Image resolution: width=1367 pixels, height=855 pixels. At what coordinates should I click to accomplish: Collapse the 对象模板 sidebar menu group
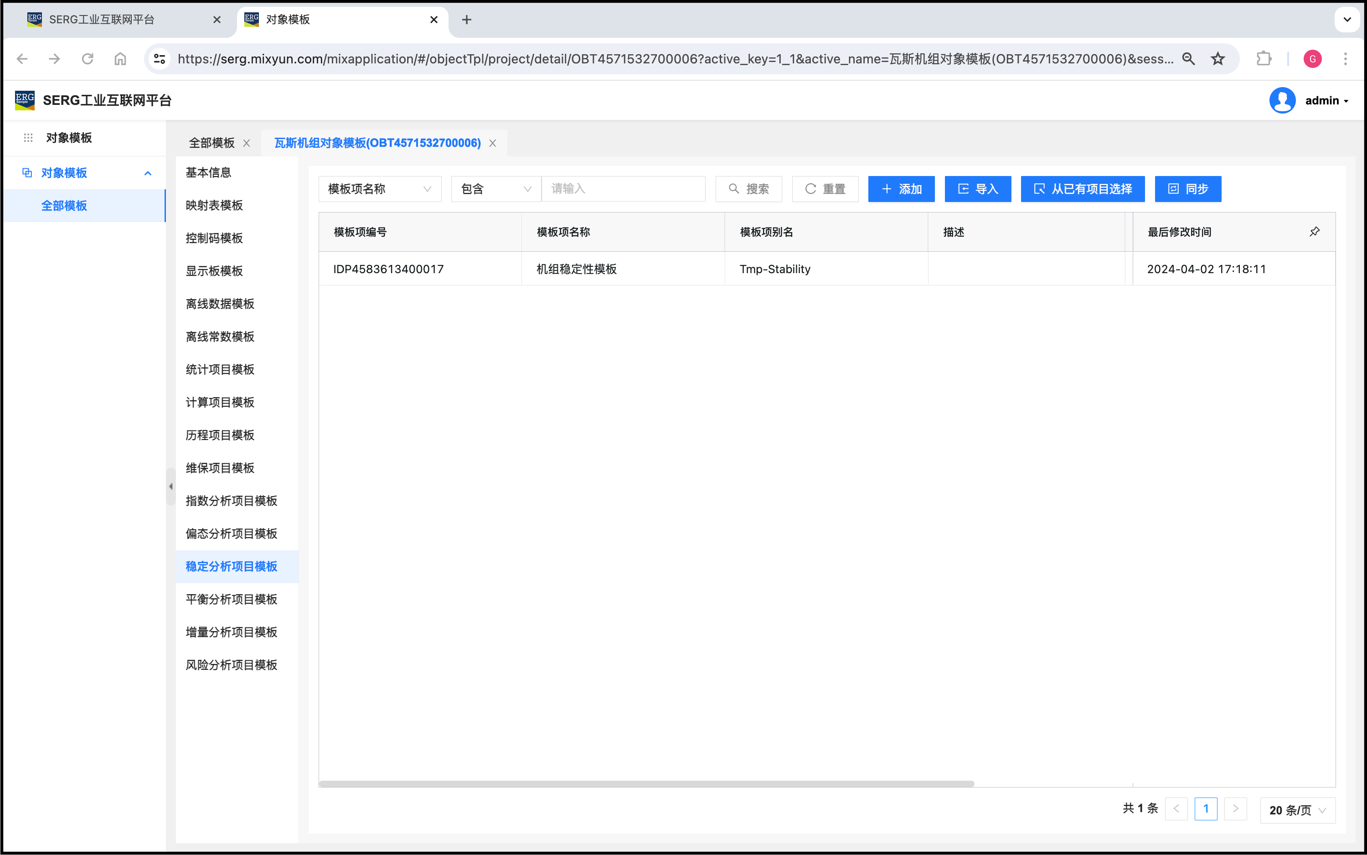tap(148, 173)
